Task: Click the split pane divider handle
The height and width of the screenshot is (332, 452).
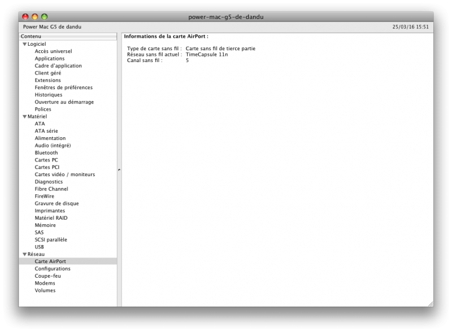Action: coord(119,170)
